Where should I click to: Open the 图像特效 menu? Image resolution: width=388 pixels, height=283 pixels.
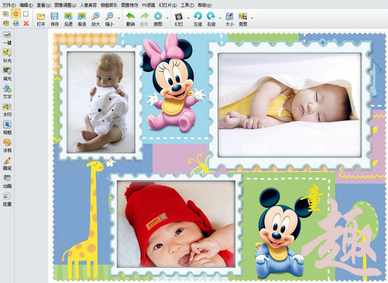[130, 5]
